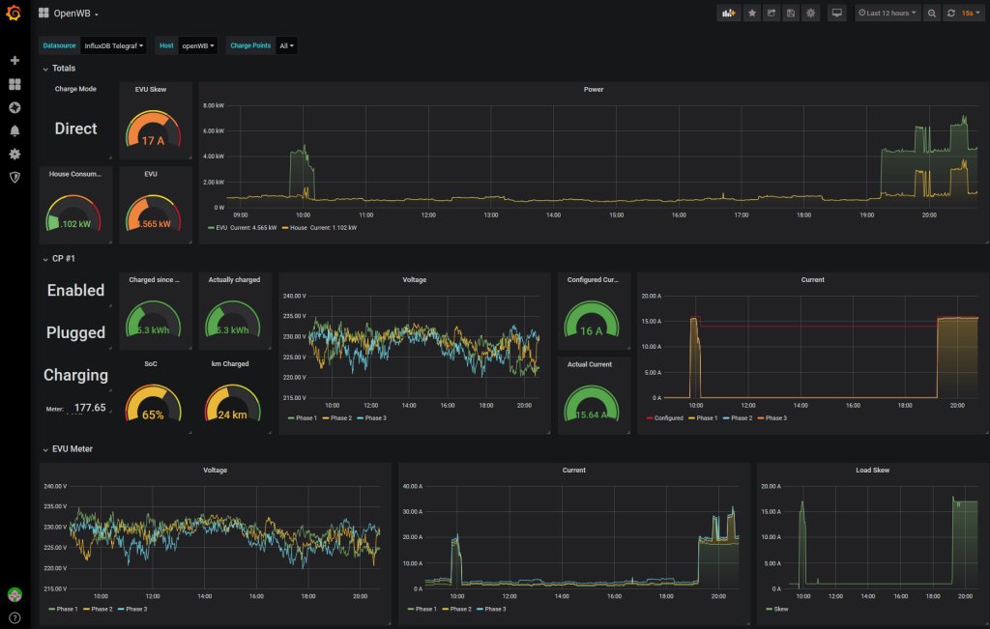Open the Datasource InfluxDB Telegraf dropdown
Viewport: 990px width, 629px height.
point(114,45)
